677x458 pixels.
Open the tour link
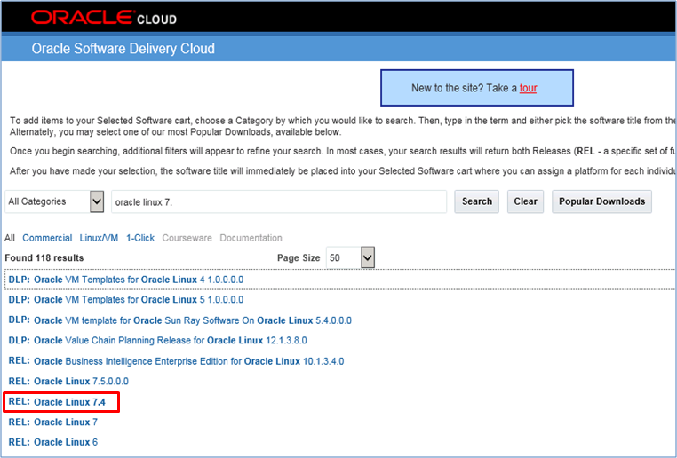pos(528,88)
